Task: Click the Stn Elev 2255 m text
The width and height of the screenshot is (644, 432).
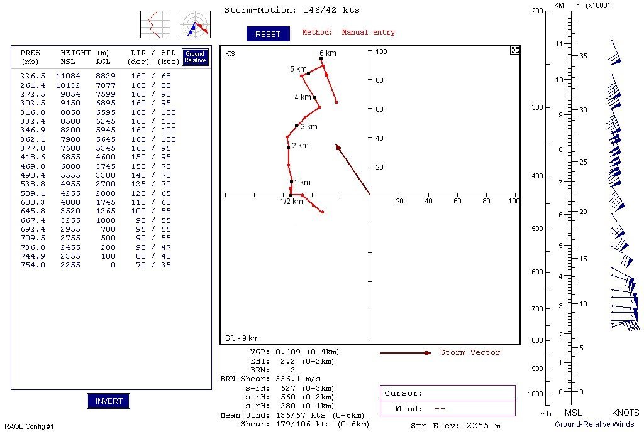Action: 455,426
